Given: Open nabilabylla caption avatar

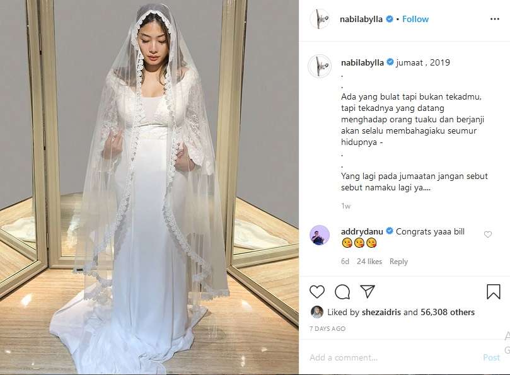Looking at the screenshot, I should tap(320, 66).
